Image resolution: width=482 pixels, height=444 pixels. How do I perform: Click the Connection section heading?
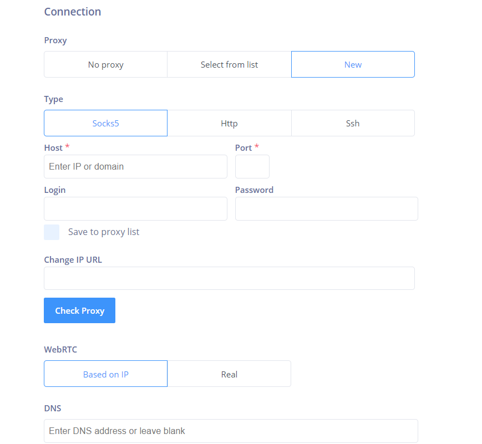pos(73,12)
